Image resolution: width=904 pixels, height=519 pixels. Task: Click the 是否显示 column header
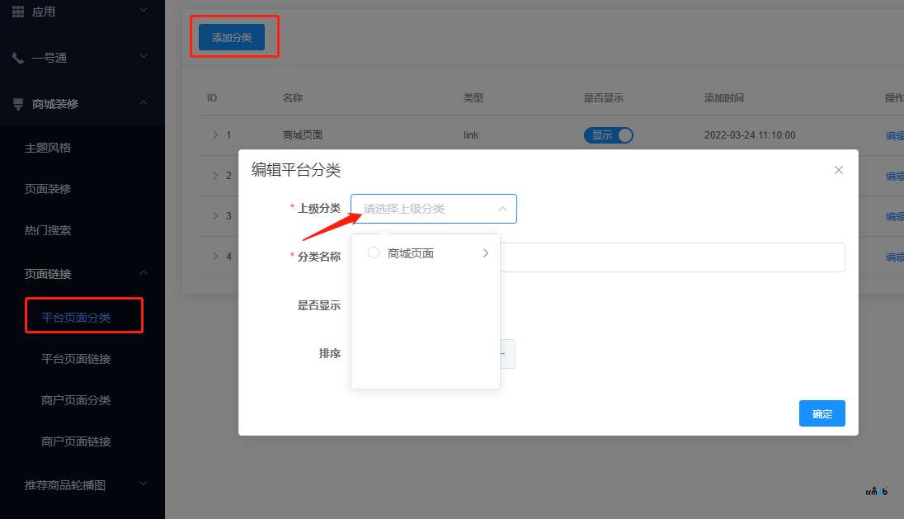604,98
